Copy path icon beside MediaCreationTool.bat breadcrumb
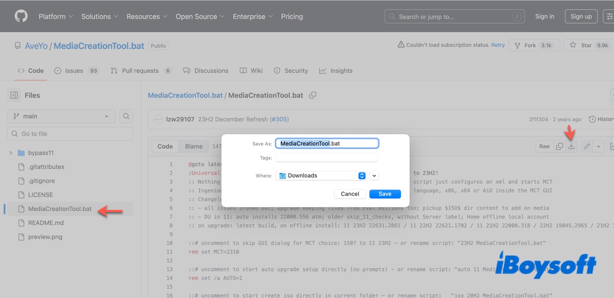 tap(312, 95)
